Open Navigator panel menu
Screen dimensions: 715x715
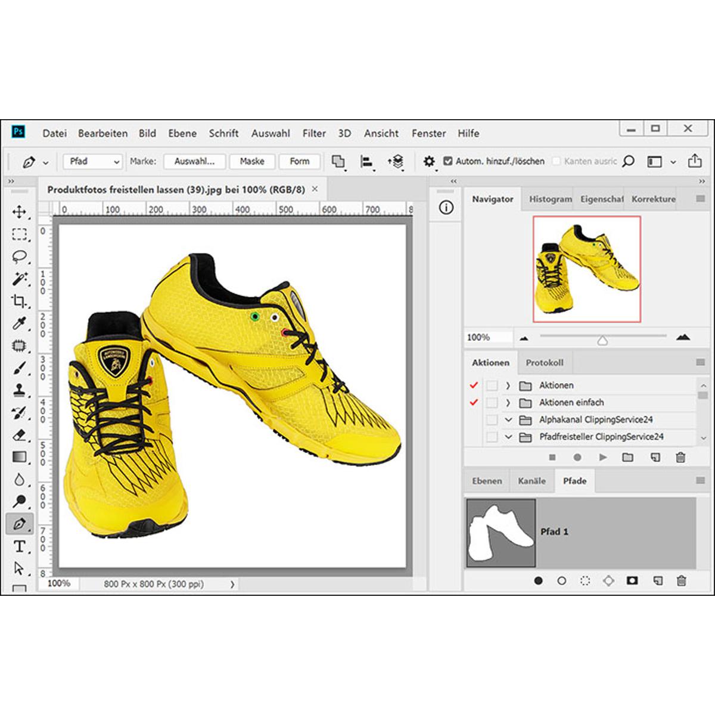(700, 199)
